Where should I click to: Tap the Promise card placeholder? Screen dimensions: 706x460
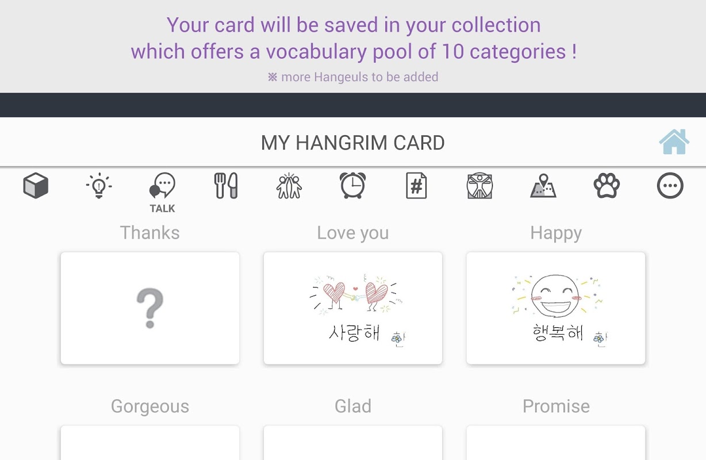pos(556,443)
